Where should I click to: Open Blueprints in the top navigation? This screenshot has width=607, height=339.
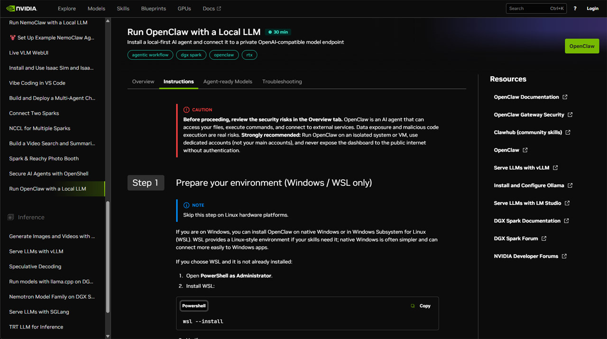click(x=154, y=9)
